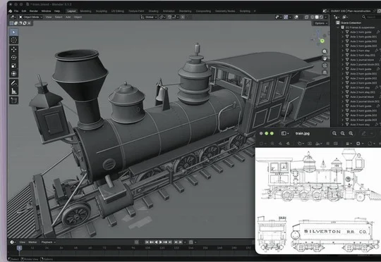The height and width of the screenshot is (262, 381).
Task: Open the viewport Add menu
Action: coord(68,17)
